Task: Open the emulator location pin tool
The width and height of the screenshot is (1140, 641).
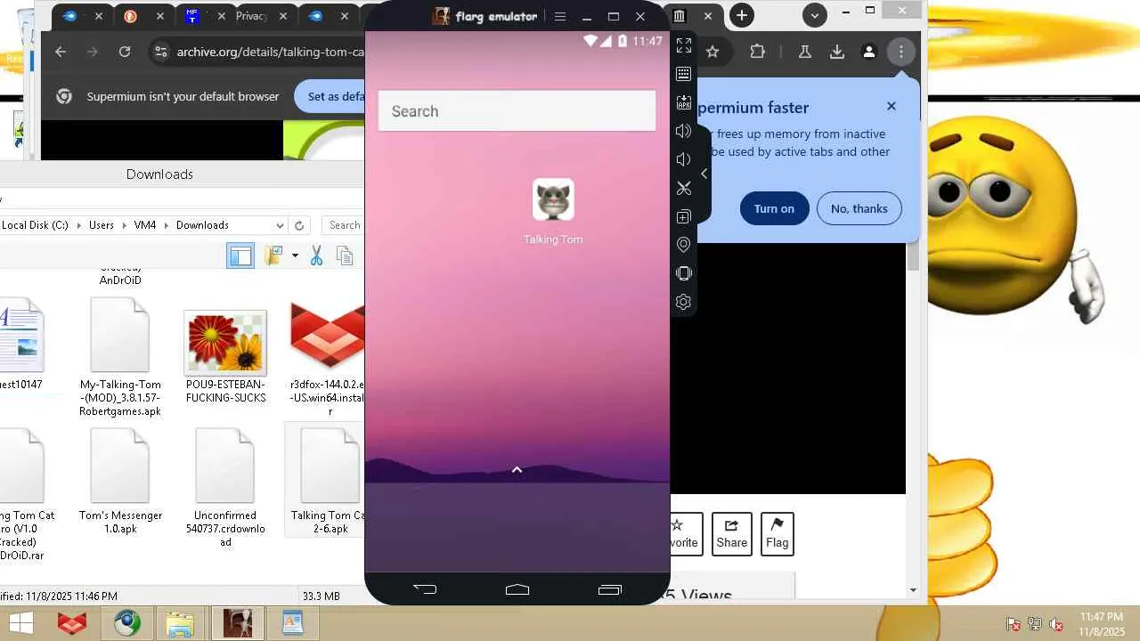Action: (x=684, y=245)
